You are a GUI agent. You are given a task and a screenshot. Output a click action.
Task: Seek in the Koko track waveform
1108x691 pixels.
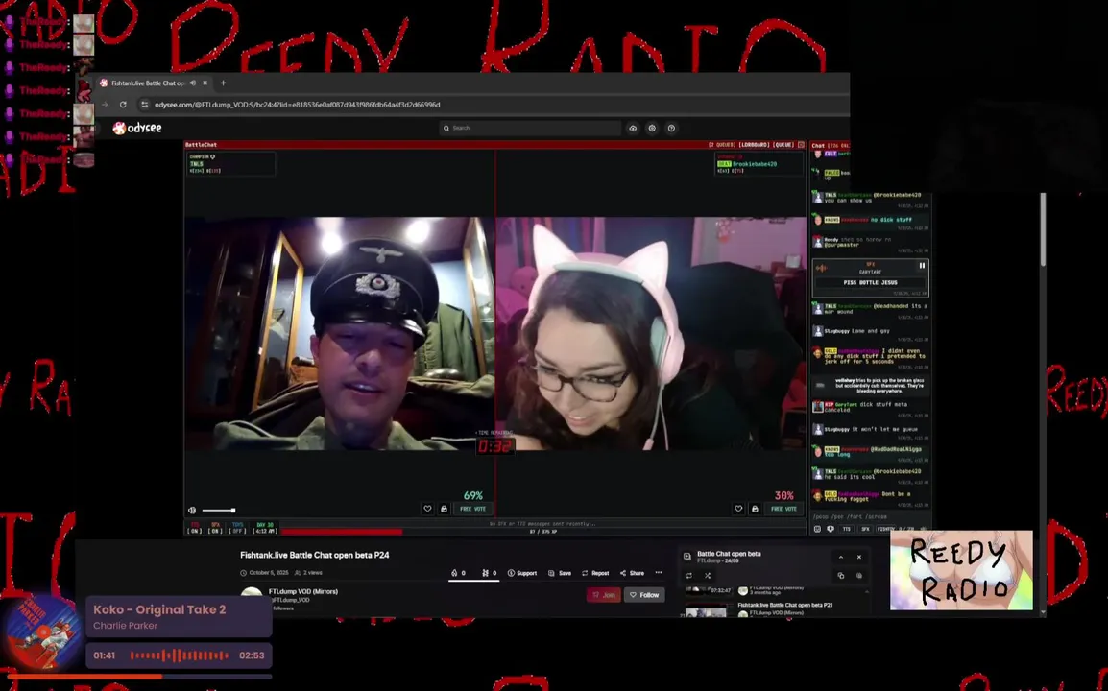point(179,655)
